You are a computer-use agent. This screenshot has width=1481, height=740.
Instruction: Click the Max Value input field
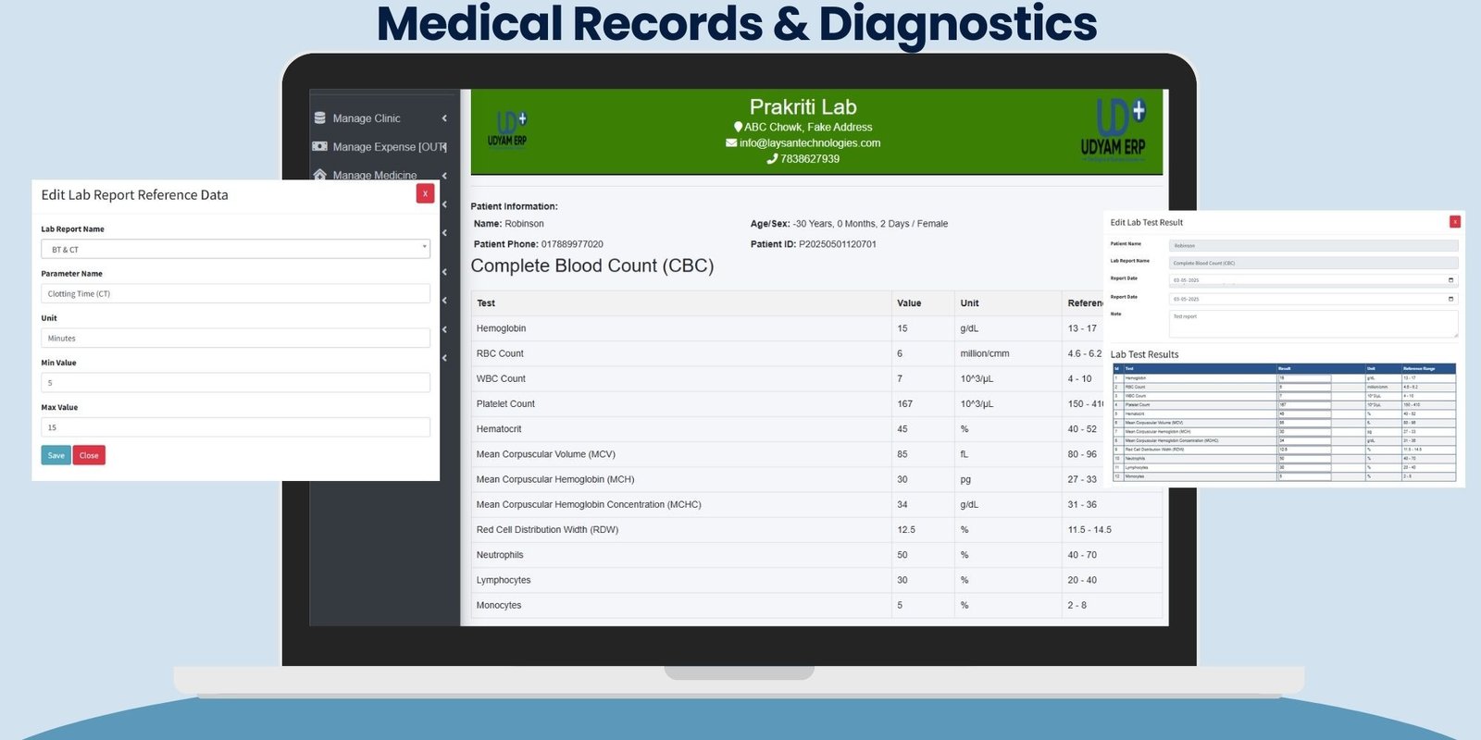[235, 427]
